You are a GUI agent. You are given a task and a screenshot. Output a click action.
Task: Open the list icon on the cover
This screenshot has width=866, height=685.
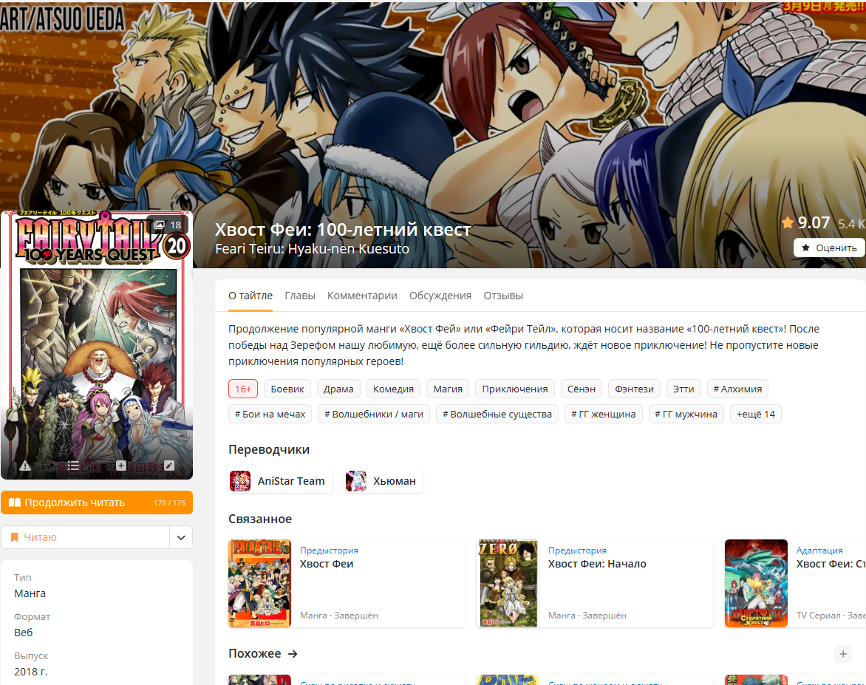(x=73, y=466)
